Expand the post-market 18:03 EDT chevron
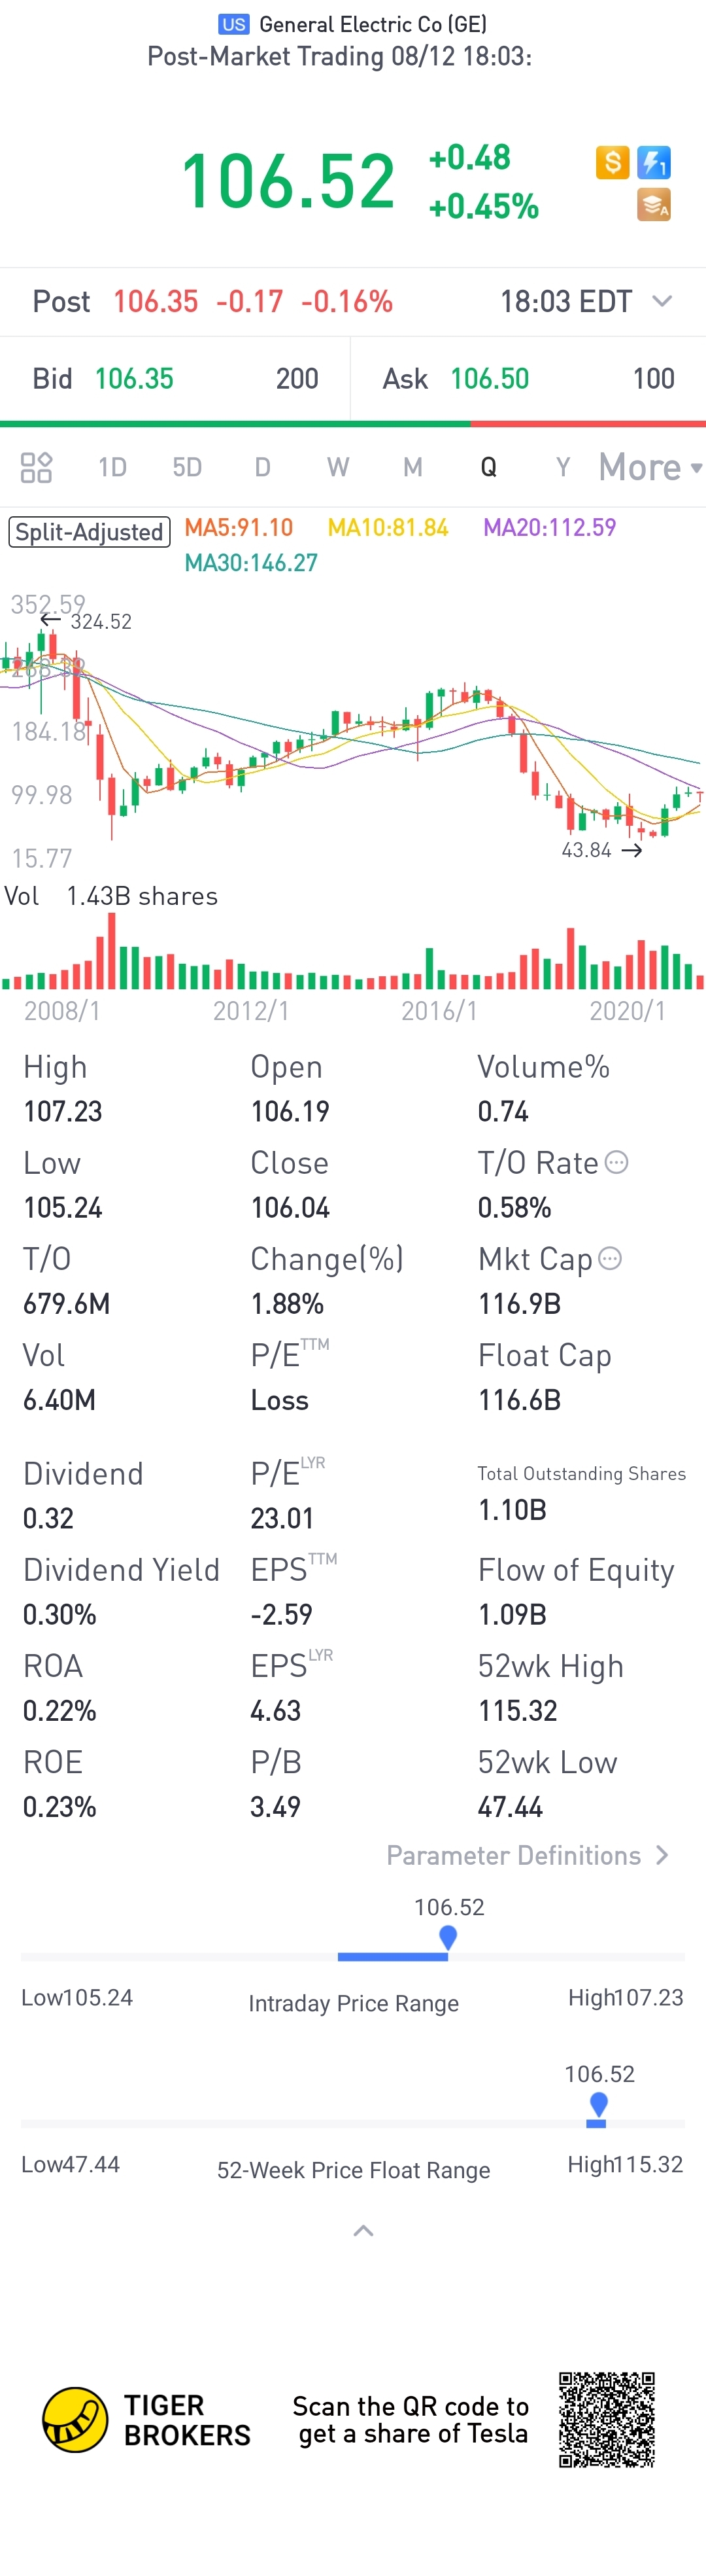706x2576 pixels. tap(661, 301)
